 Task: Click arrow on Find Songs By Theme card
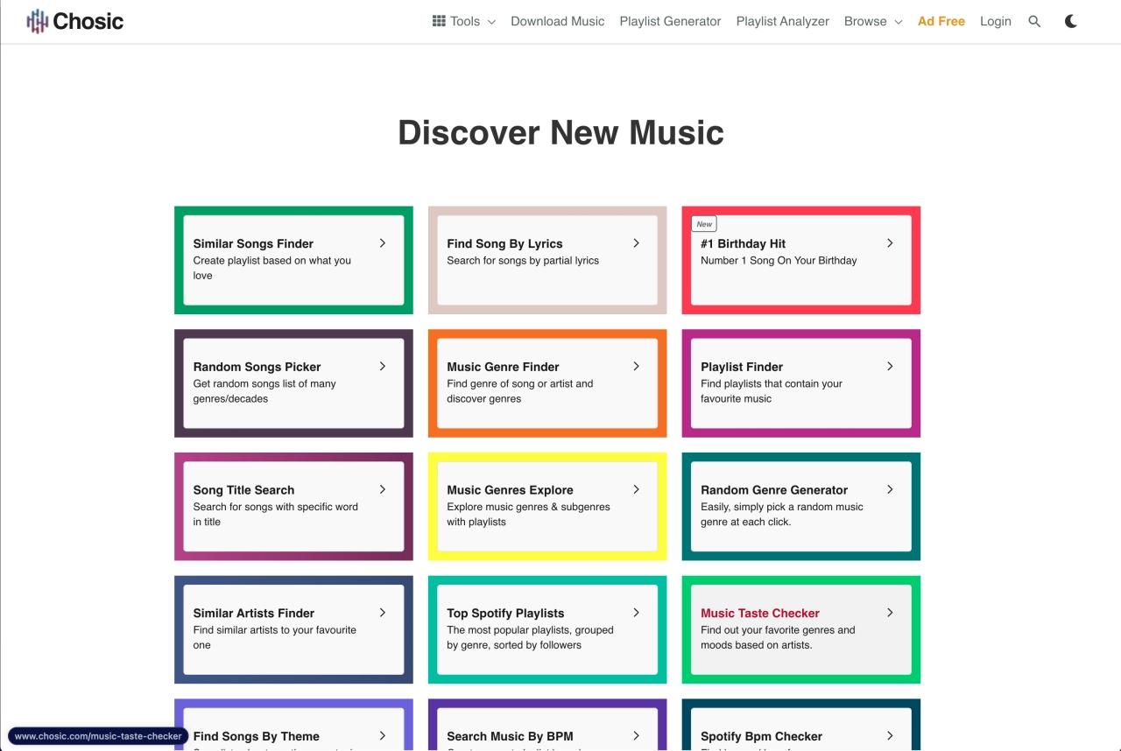[x=383, y=736]
